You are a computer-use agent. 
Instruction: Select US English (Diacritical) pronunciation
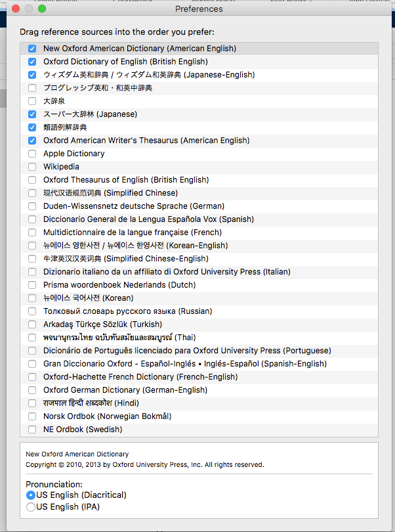point(31,495)
